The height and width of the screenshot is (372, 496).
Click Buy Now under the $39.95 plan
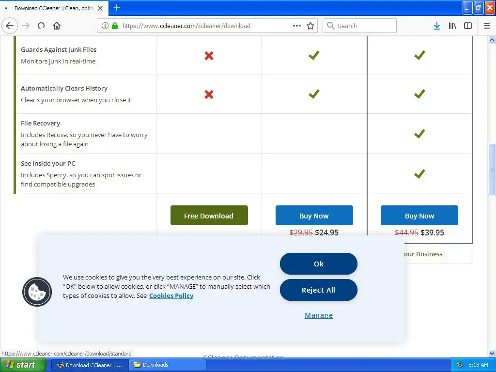coord(419,216)
